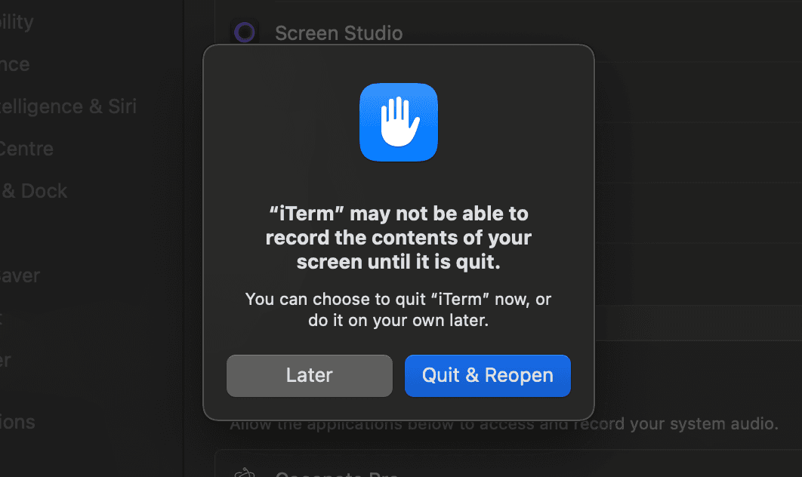Screen dimensions: 802x477
Task: Open the sidebar item ending in "& Siri"
Action: coord(68,106)
